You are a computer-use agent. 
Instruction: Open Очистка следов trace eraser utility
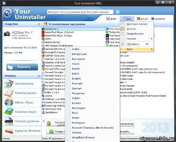point(22,112)
